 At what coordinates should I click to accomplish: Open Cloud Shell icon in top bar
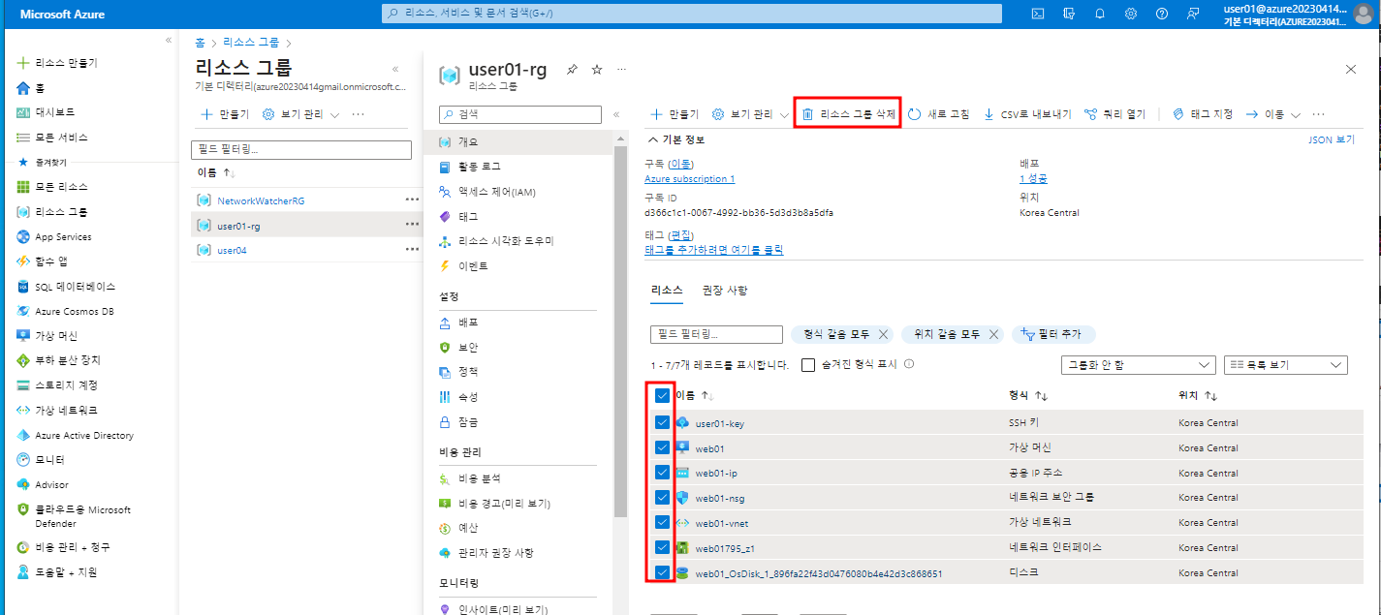coord(1038,14)
